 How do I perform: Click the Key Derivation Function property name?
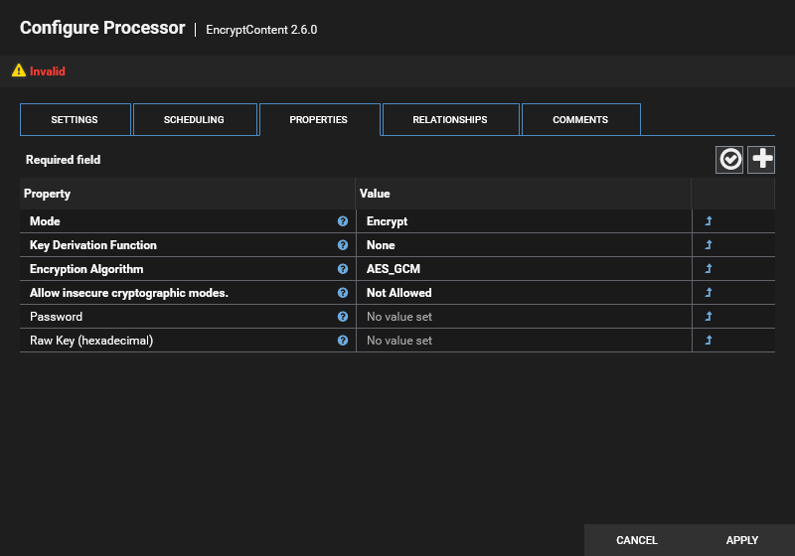click(x=93, y=245)
